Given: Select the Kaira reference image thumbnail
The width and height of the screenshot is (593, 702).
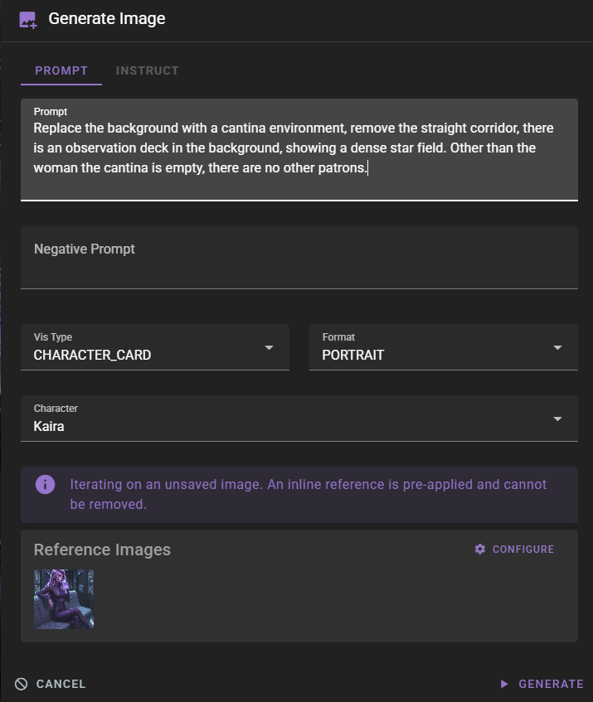Looking at the screenshot, I should click(64, 598).
